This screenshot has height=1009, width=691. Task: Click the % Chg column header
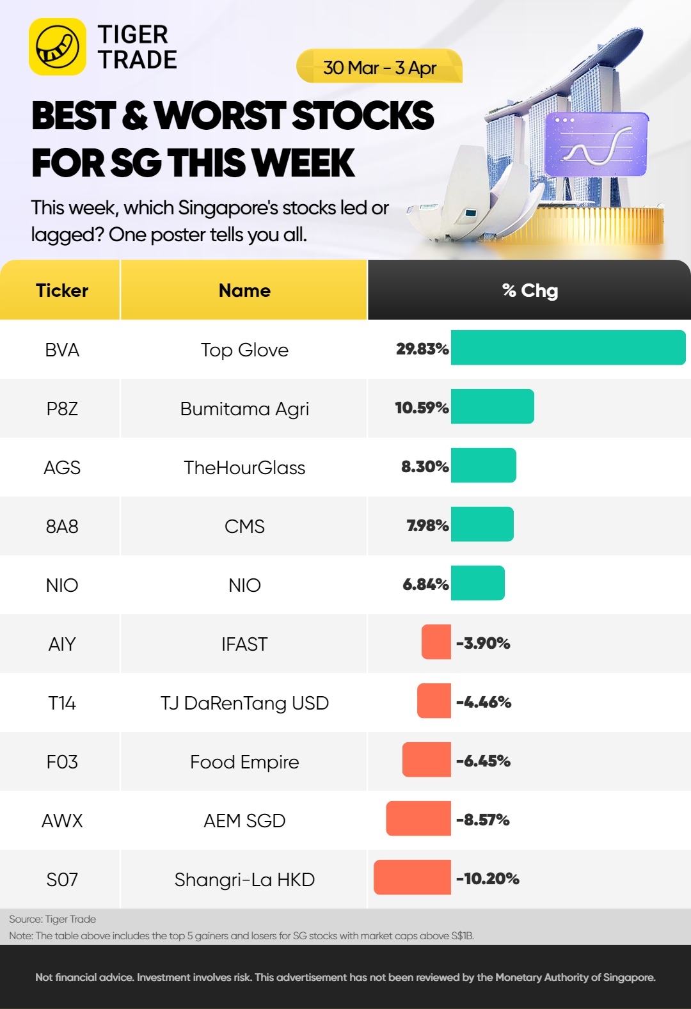tap(530, 290)
